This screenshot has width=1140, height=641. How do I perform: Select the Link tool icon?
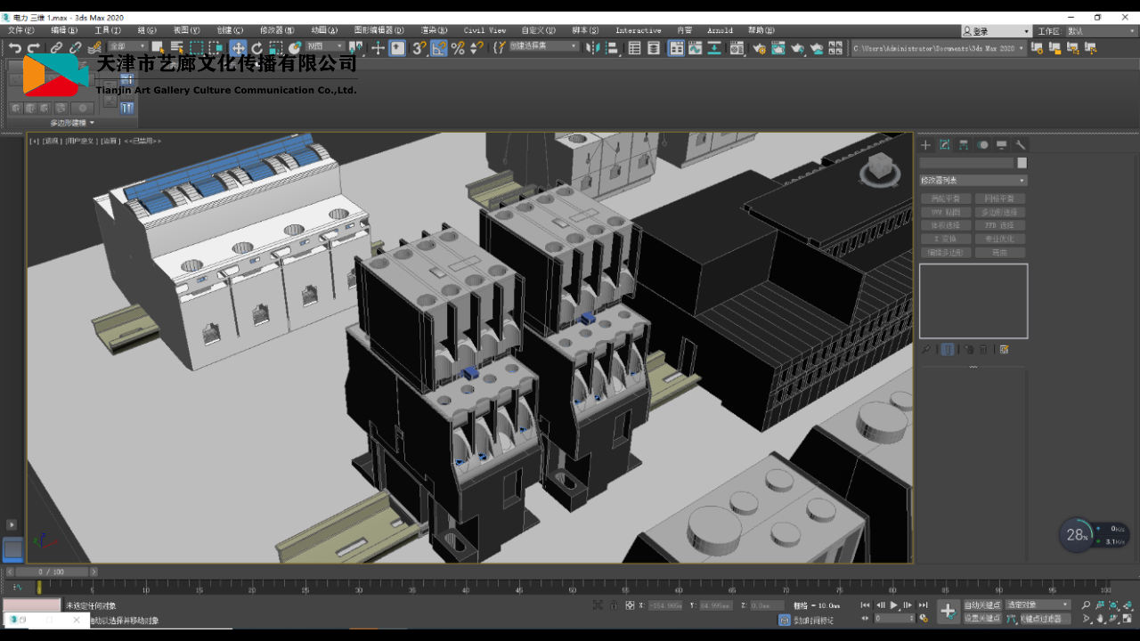(56, 48)
